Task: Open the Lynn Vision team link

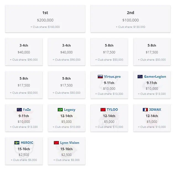Action: coord(70,143)
